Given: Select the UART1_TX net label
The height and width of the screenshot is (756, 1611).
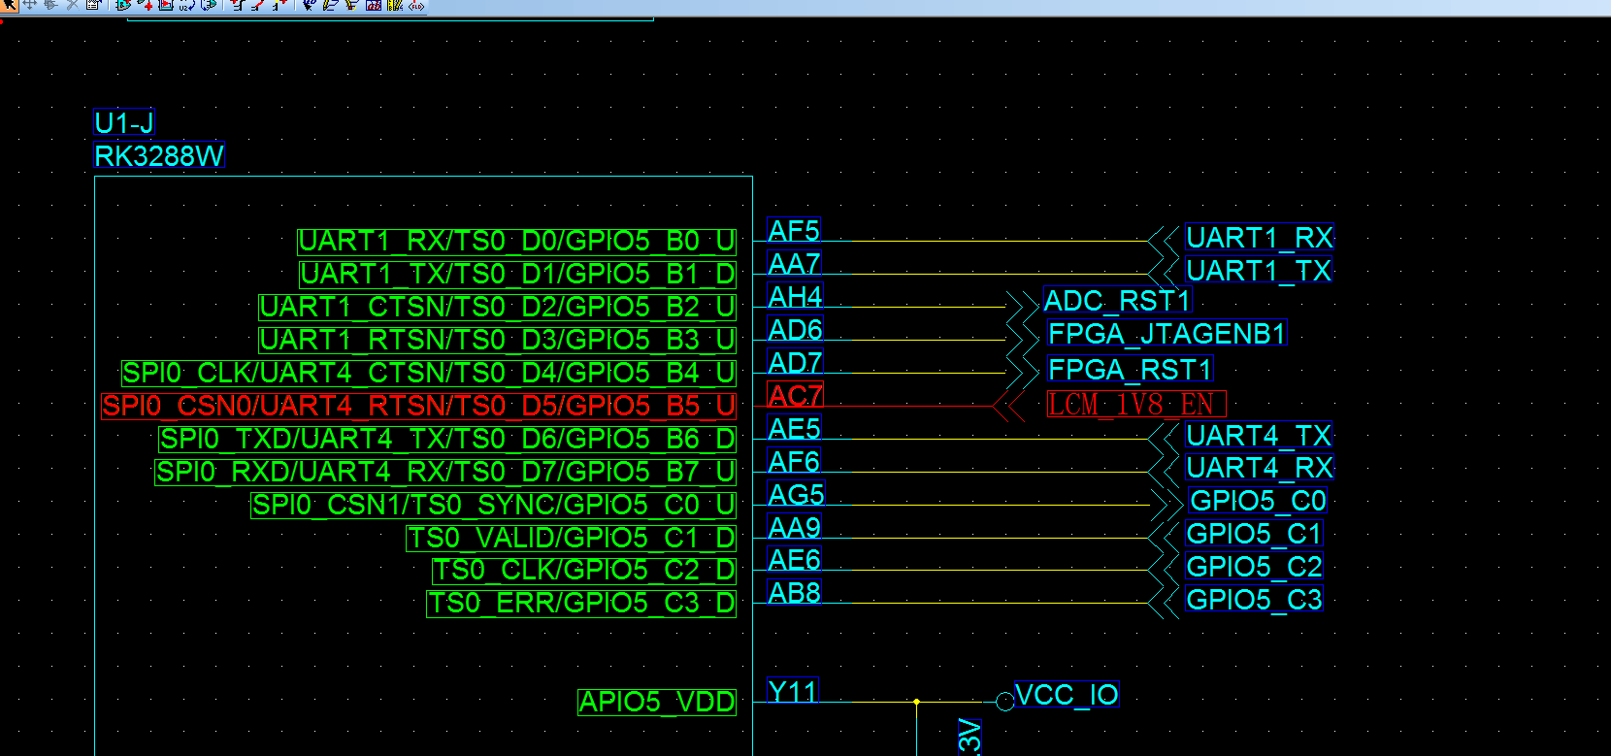Looking at the screenshot, I should [x=1259, y=271].
